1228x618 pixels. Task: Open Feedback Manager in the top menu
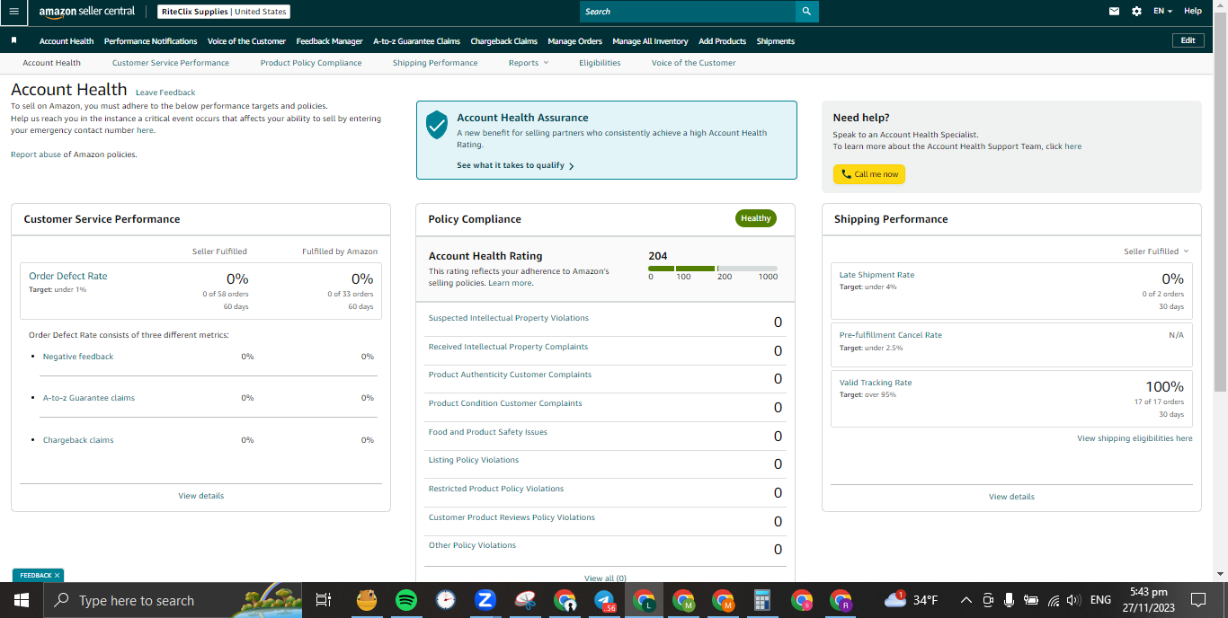[x=330, y=41]
